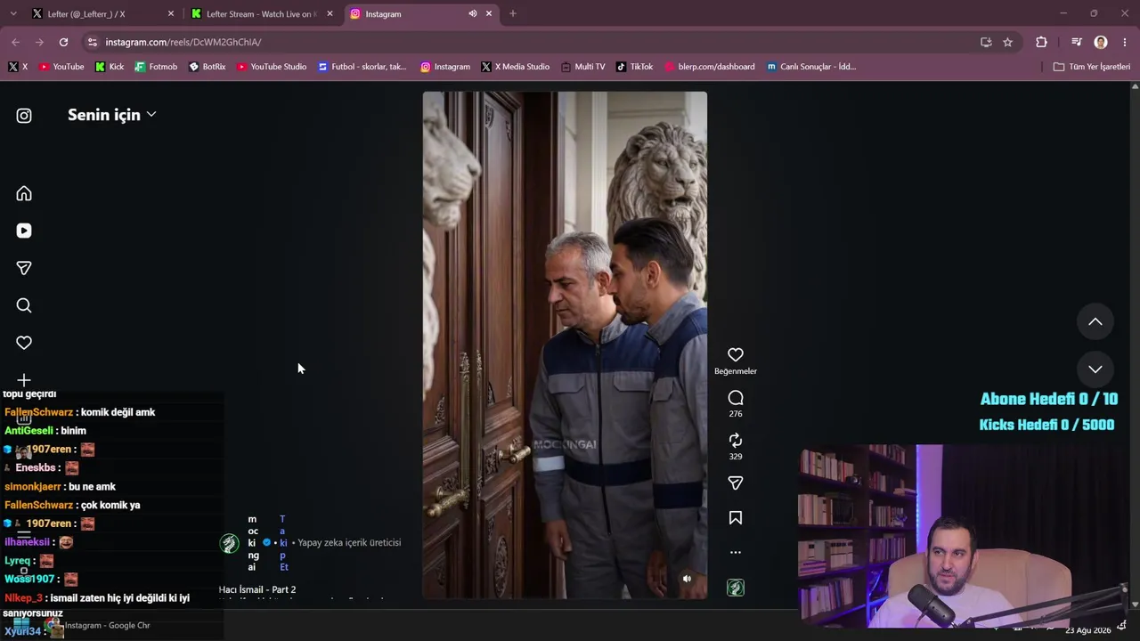Open the Instagram bookmark in bookmarks bar
The image size is (1140, 641).
point(445,67)
